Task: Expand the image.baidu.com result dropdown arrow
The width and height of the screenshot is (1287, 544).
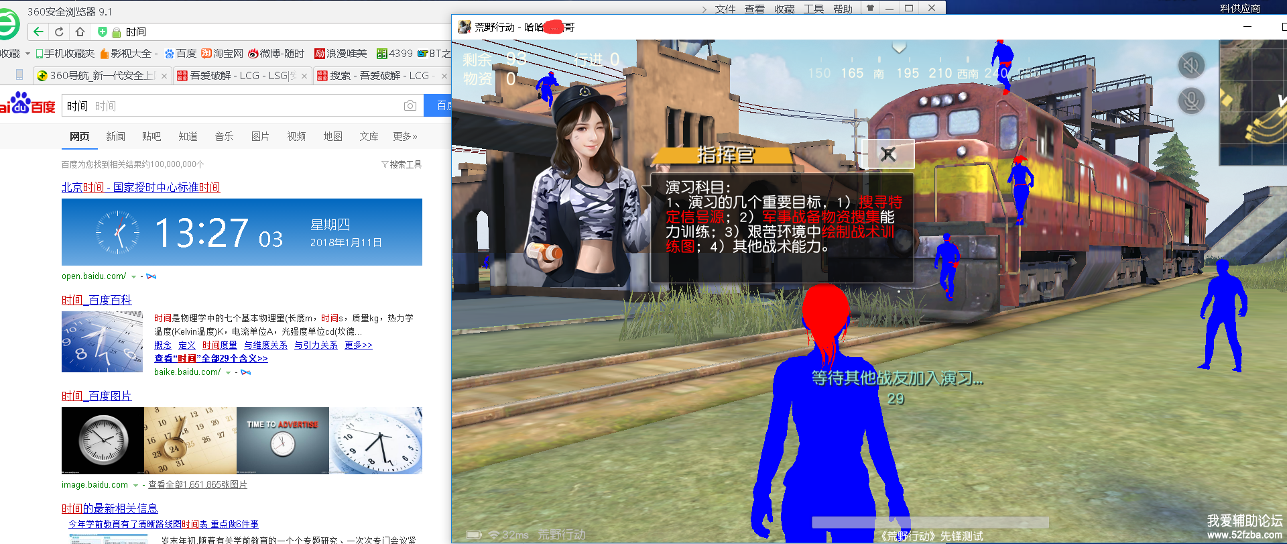Action: (135, 485)
